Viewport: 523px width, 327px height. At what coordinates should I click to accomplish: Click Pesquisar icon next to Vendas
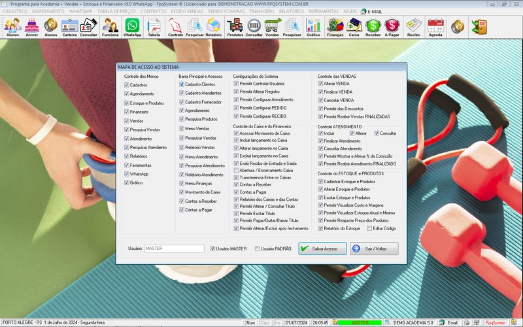coord(292,27)
